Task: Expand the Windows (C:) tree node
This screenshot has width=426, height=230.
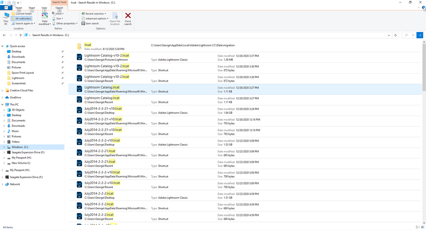Action: coord(4,147)
